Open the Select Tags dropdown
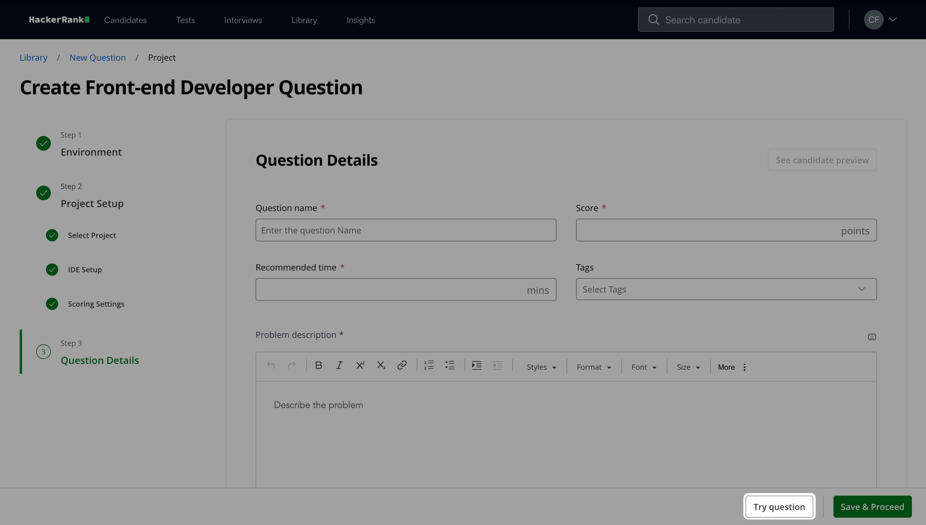This screenshot has width=926, height=525. click(726, 289)
